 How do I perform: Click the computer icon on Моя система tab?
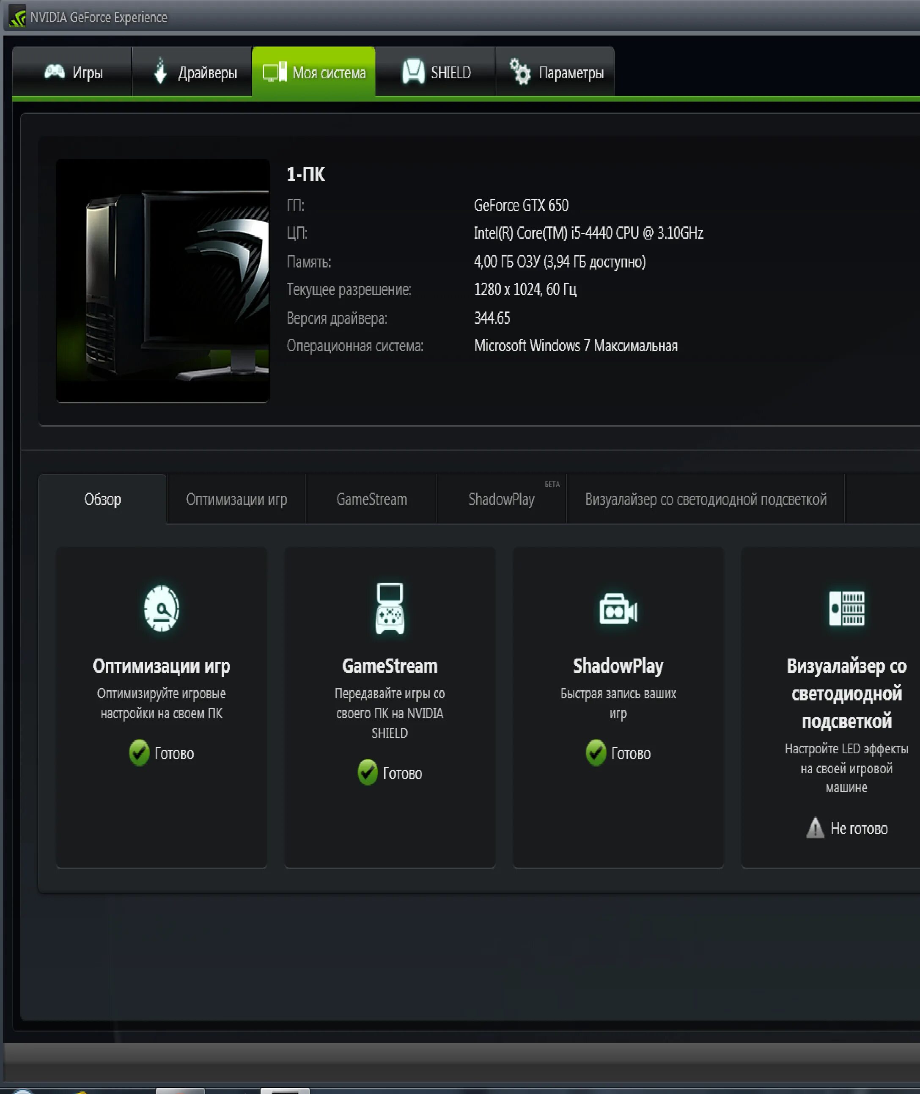(275, 72)
